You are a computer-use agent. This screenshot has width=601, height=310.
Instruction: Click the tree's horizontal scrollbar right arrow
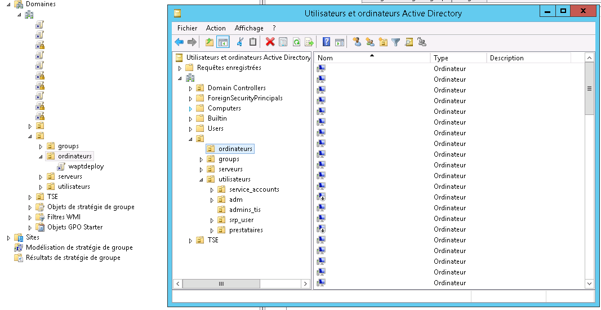(x=305, y=284)
